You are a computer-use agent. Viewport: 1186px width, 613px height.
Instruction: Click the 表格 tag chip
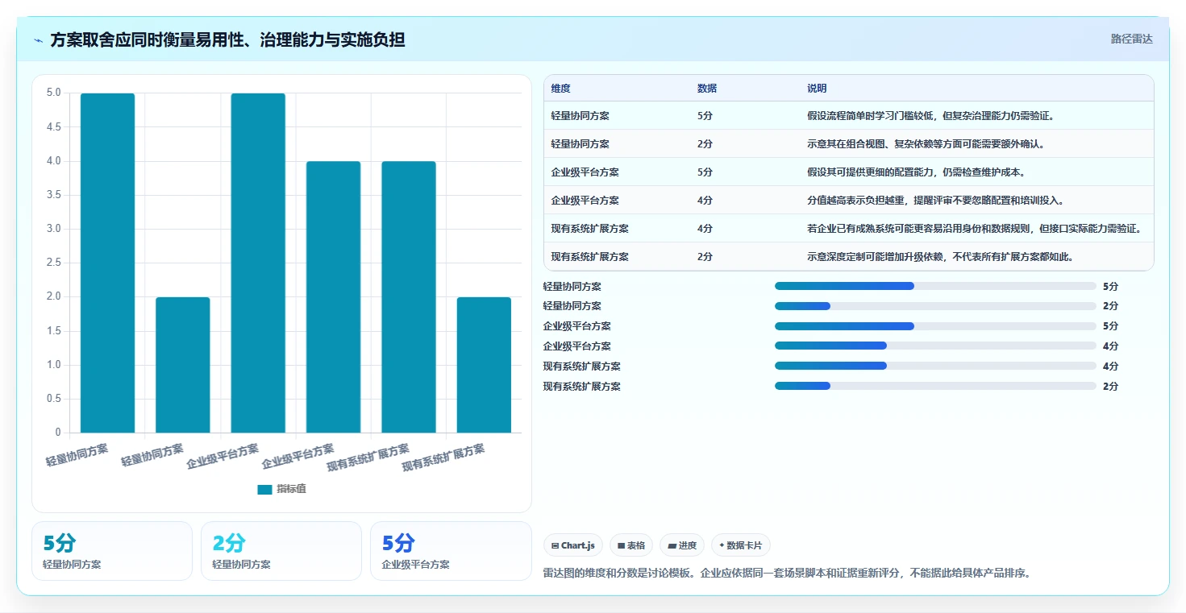pos(631,545)
